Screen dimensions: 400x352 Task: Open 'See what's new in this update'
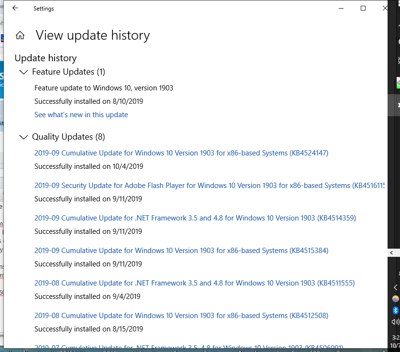(81, 115)
